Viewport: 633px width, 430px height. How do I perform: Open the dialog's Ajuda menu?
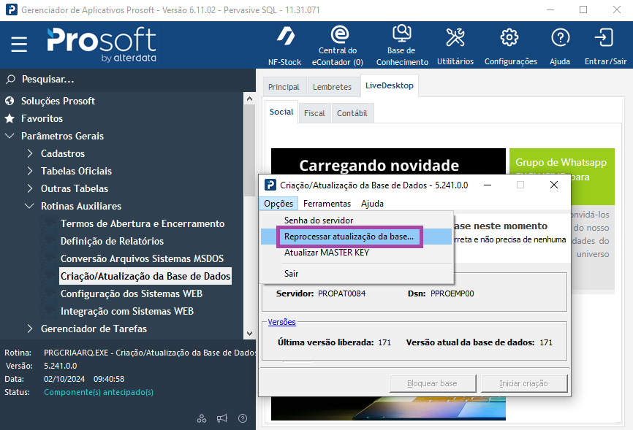[372, 203]
